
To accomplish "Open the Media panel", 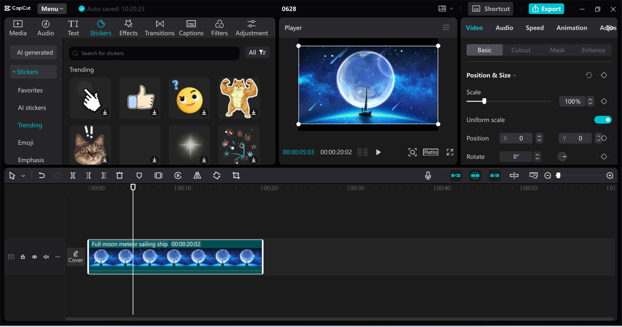I will 18,28.
